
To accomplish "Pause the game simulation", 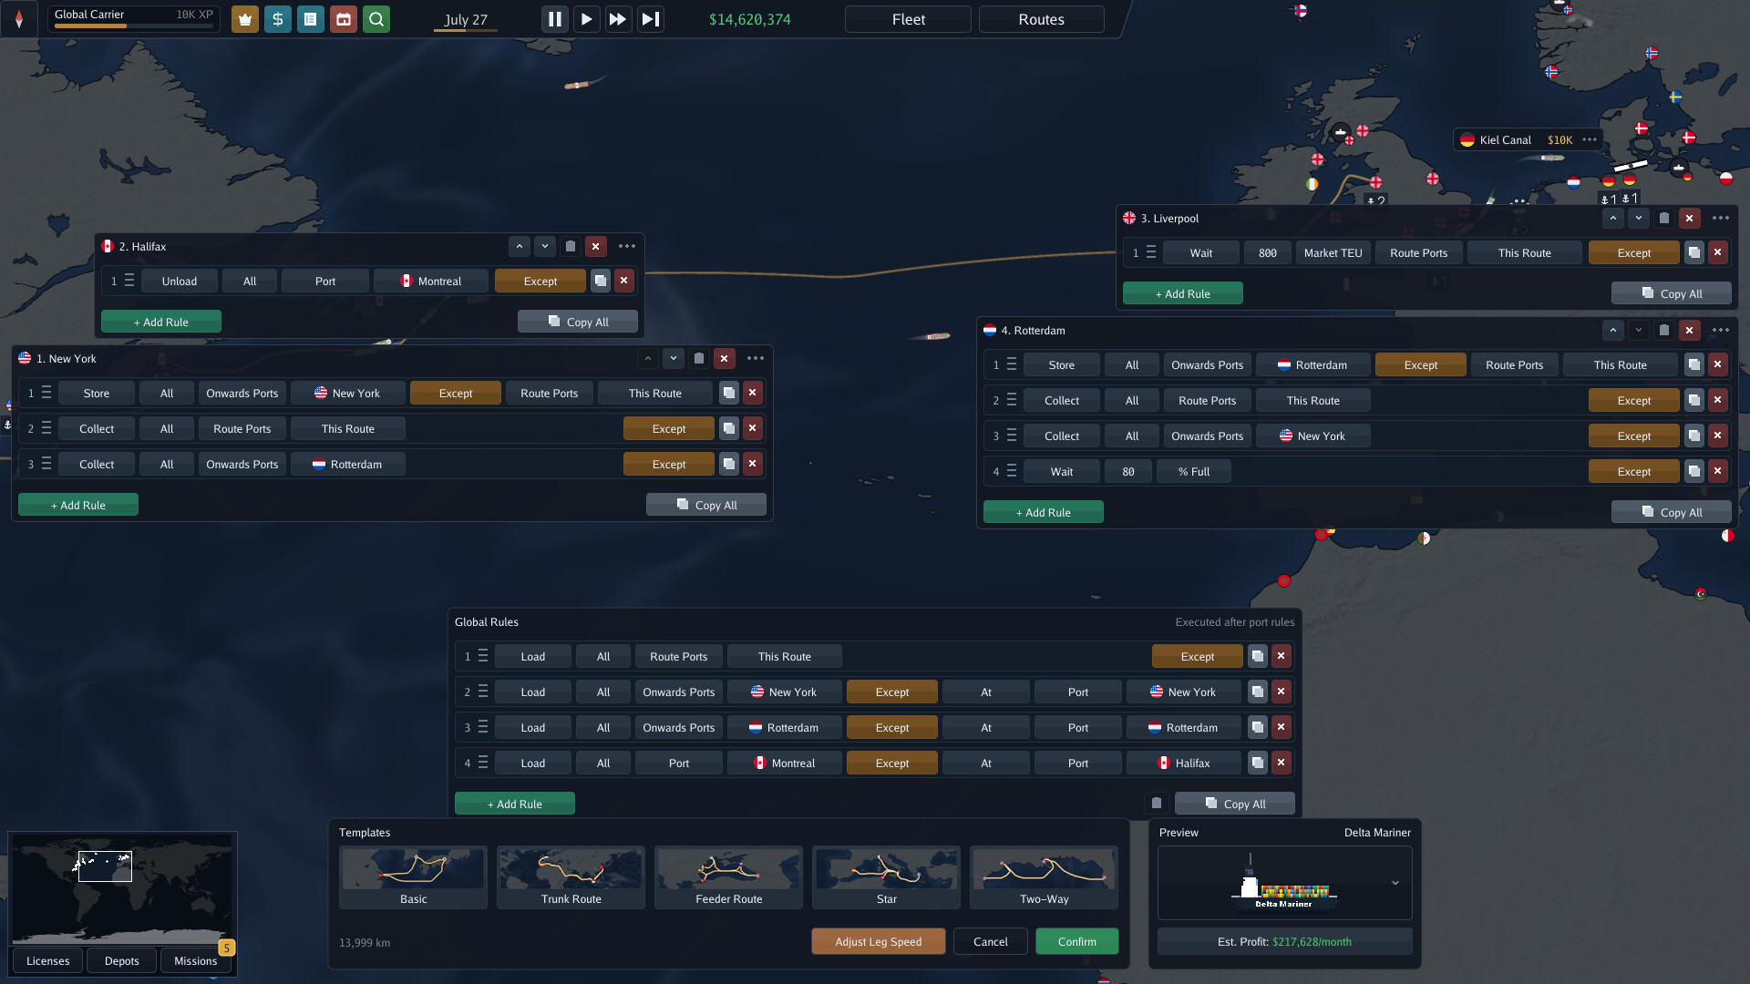I will pyautogui.click(x=554, y=19).
